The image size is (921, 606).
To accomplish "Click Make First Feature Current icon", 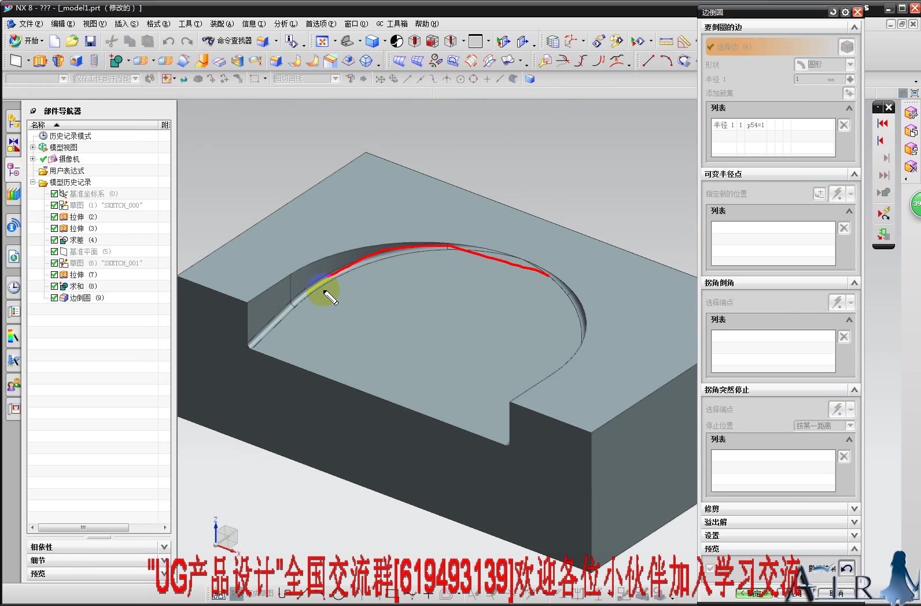I will point(883,123).
